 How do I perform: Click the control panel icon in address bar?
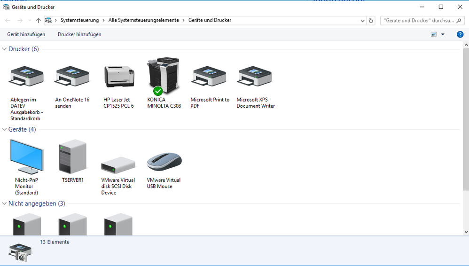pyautogui.click(x=48, y=20)
